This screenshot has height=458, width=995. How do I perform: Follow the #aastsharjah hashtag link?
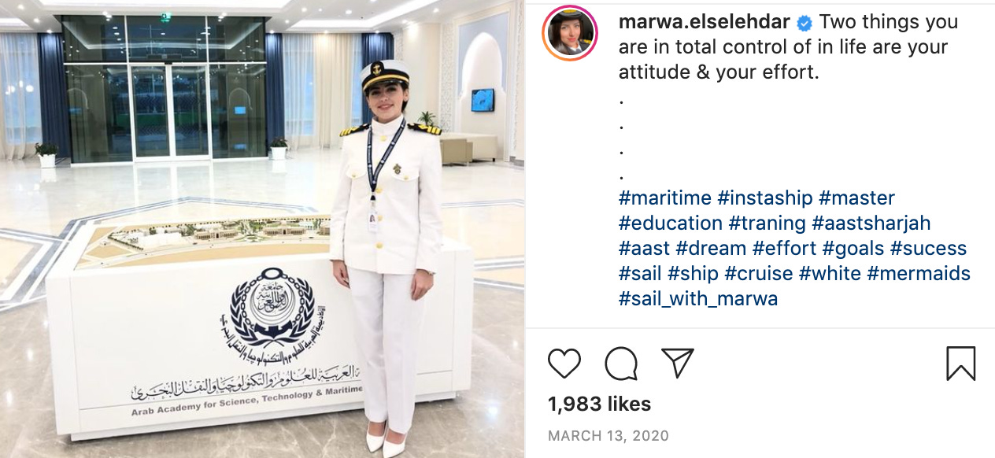pyautogui.click(x=871, y=223)
